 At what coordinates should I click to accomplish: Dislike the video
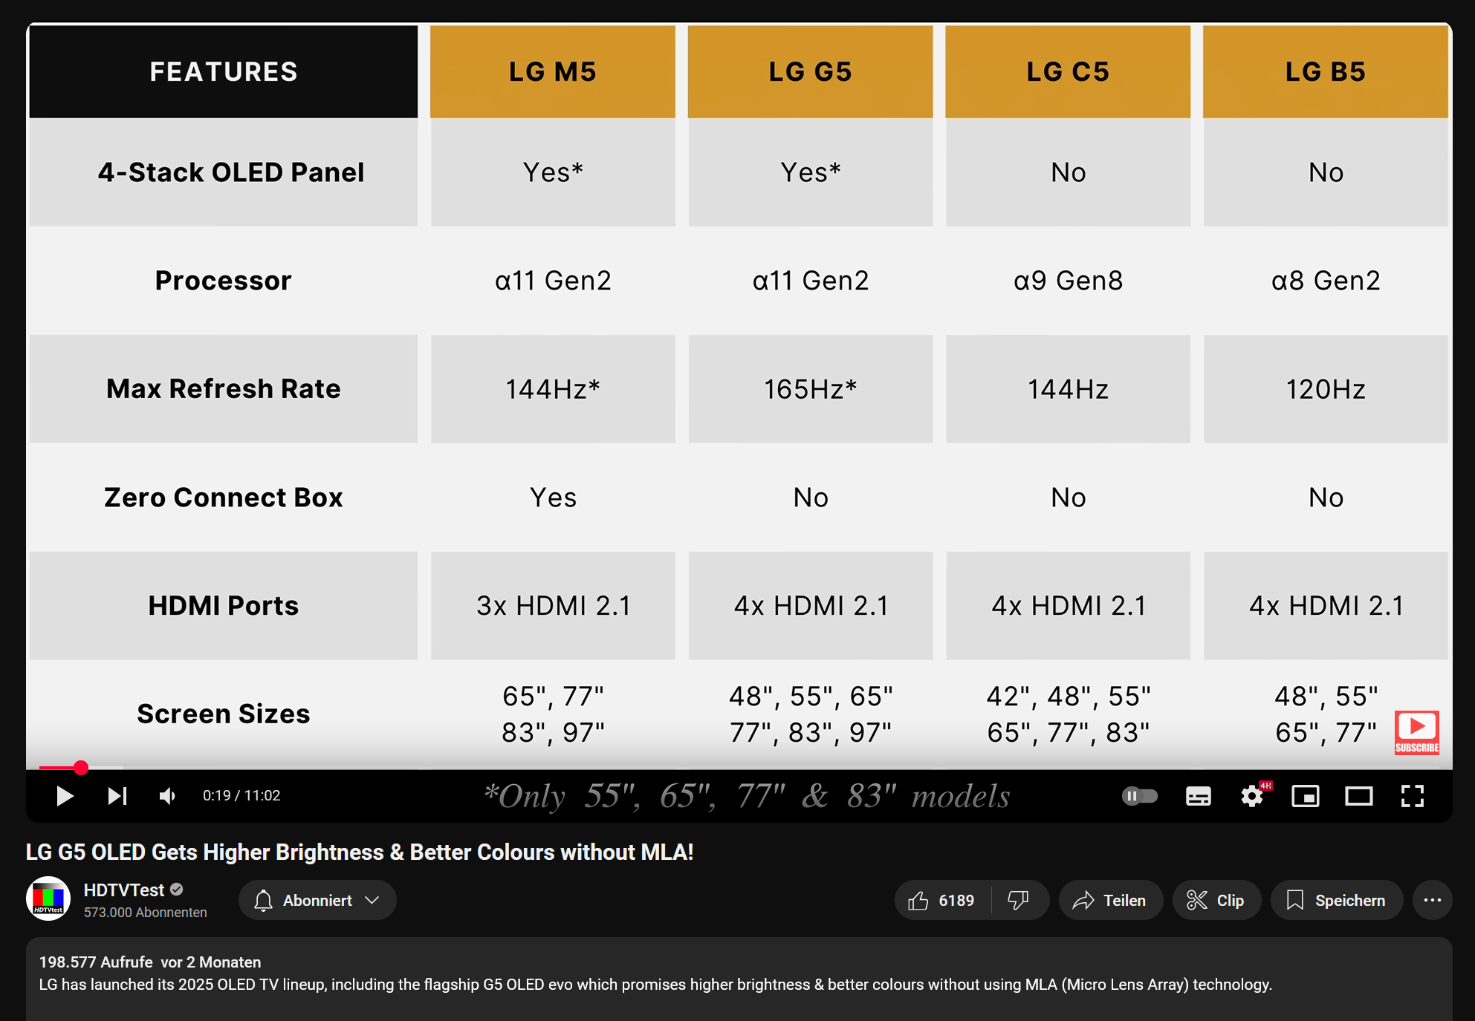(1018, 900)
